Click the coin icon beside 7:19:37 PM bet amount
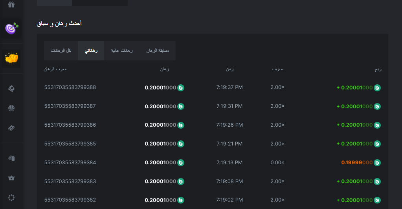 coord(181,88)
